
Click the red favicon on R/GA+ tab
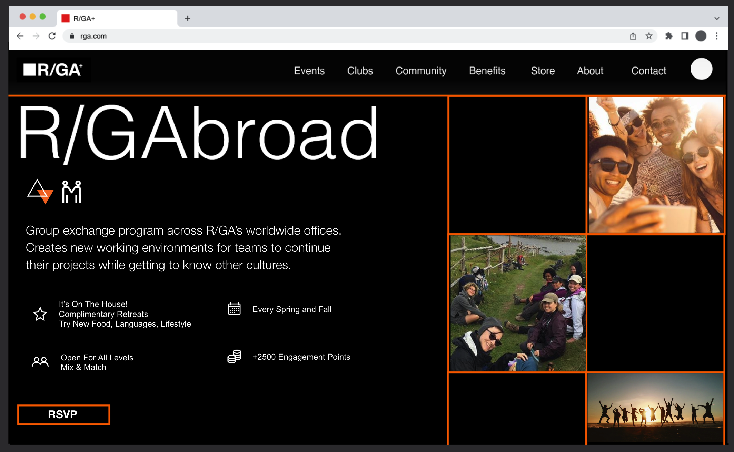(x=66, y=18)
